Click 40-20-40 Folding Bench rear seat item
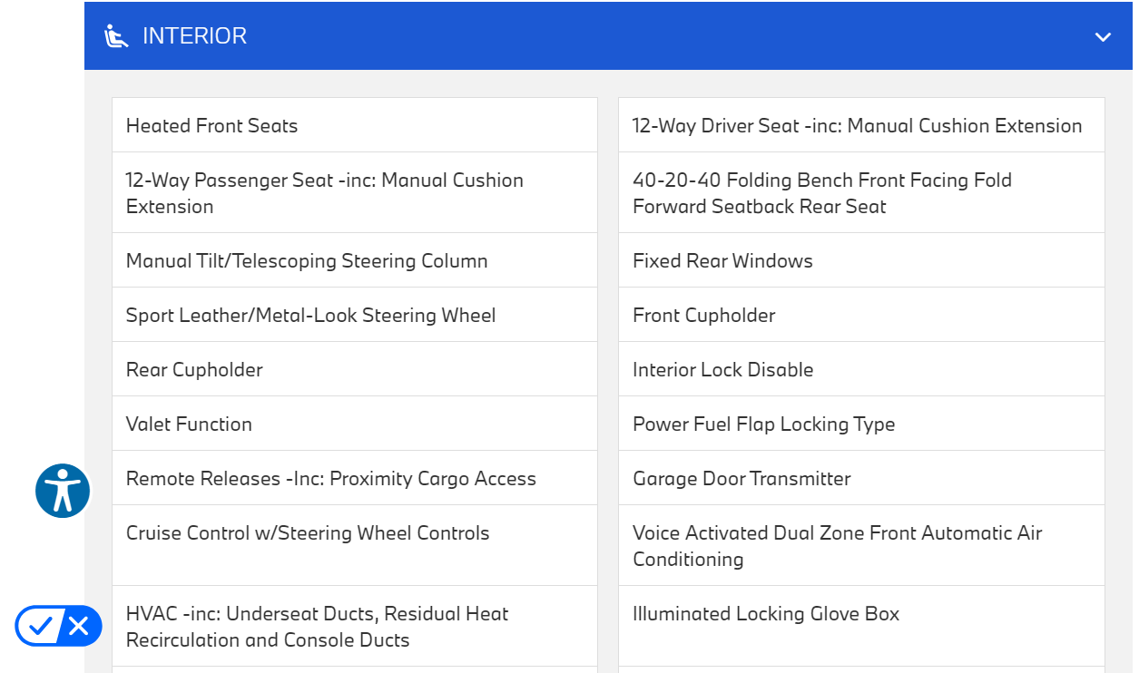Viewport: 1139px width, 673px height. 821,193
